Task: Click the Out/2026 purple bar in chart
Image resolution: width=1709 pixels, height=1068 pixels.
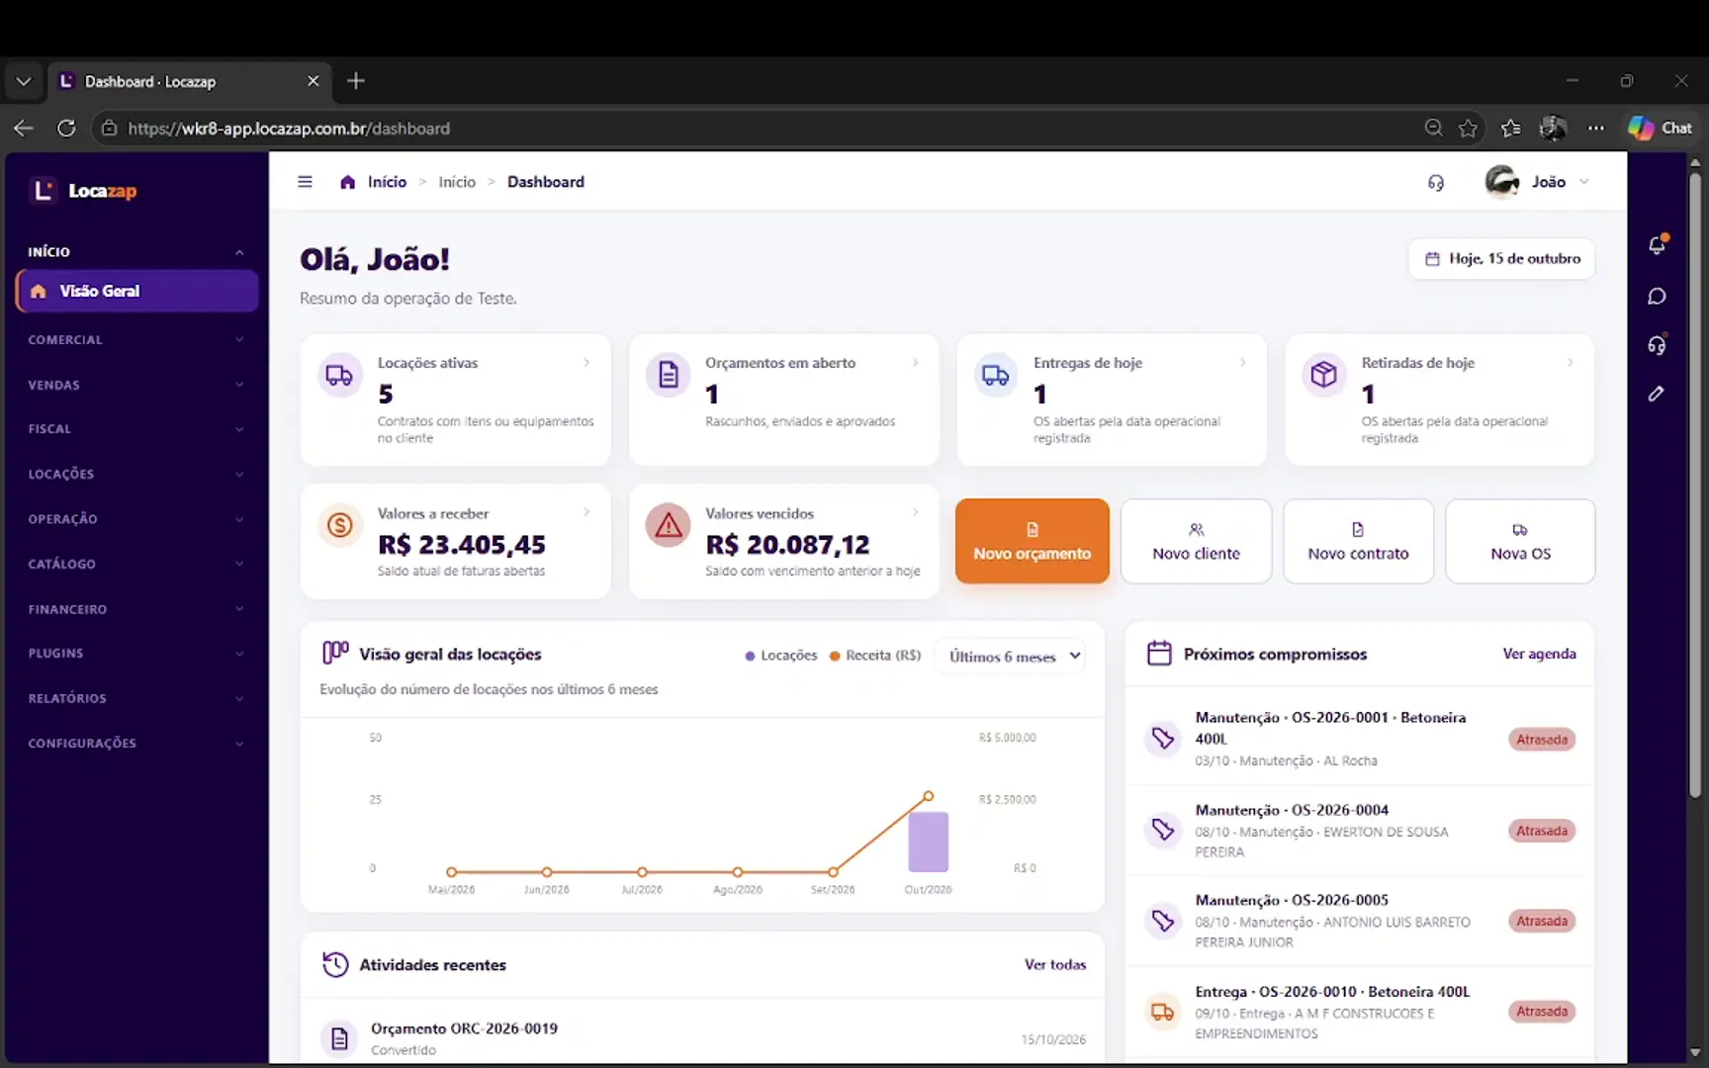Action: click(x=928, y=842)
